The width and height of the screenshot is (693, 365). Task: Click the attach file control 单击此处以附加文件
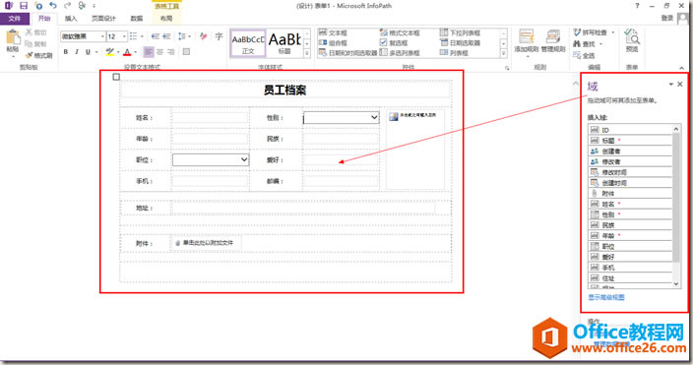click(206, 243)
